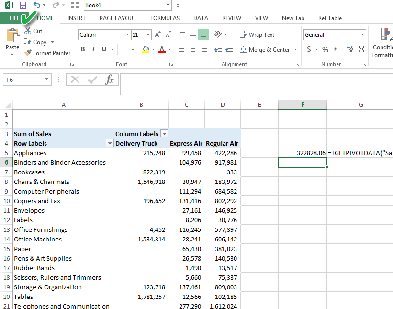Screen dimensions: 393x309
Task: Click Merge & Center
Action: click(x=265, y=49)
